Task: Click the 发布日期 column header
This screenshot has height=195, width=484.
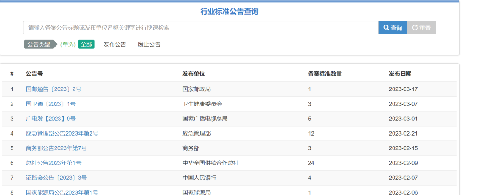Action: coord(400,74)
